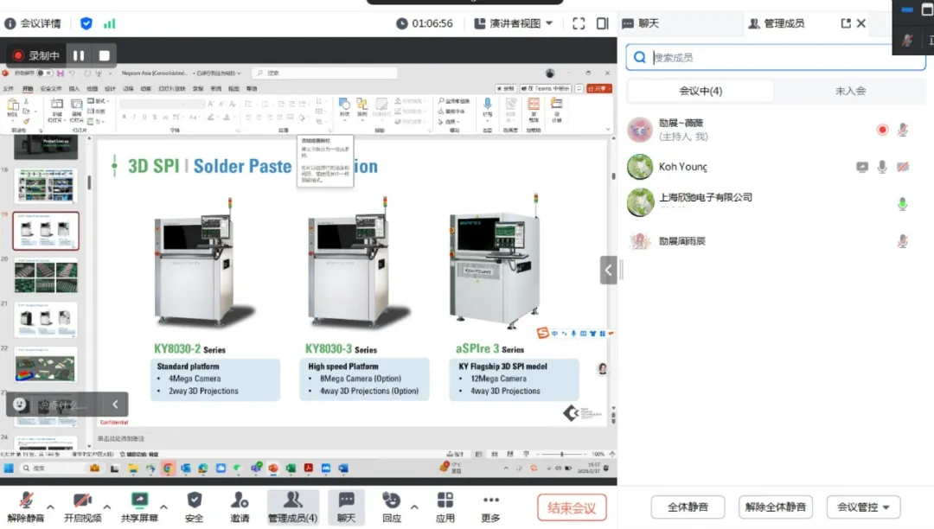Image resolution: width=934 pixels, height=529 pixels.
Task: Switch to the 聊天 panel tab
Action: 641,23
